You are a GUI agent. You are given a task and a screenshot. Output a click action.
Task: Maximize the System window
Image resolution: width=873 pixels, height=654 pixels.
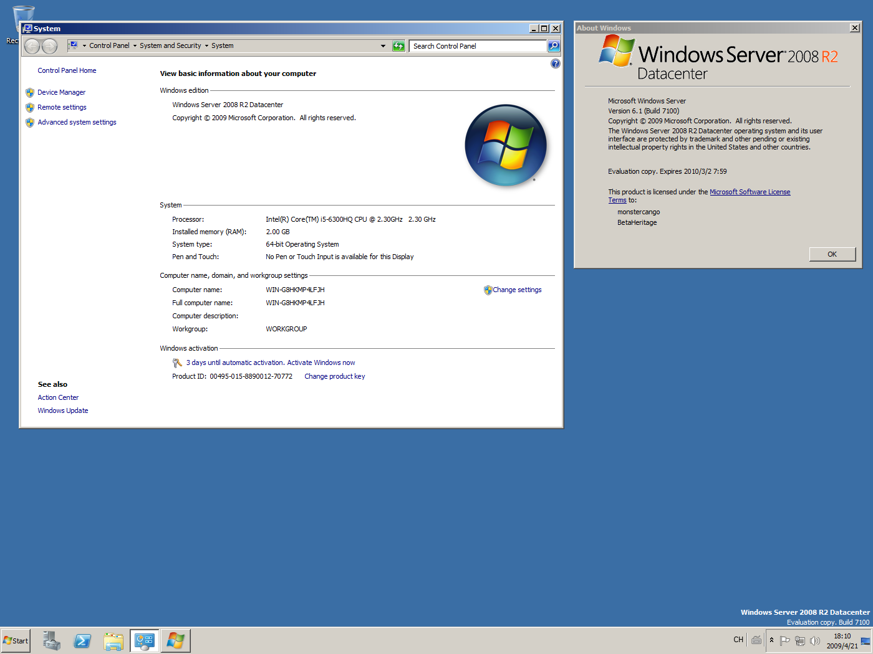click(544, 29)
